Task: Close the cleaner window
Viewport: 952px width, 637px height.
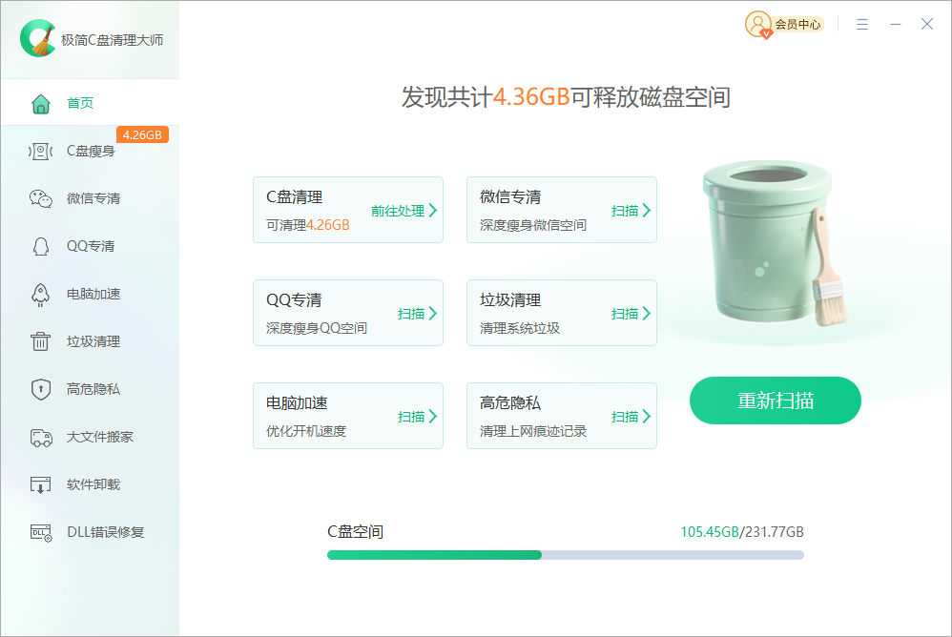Action: (927, 24)
